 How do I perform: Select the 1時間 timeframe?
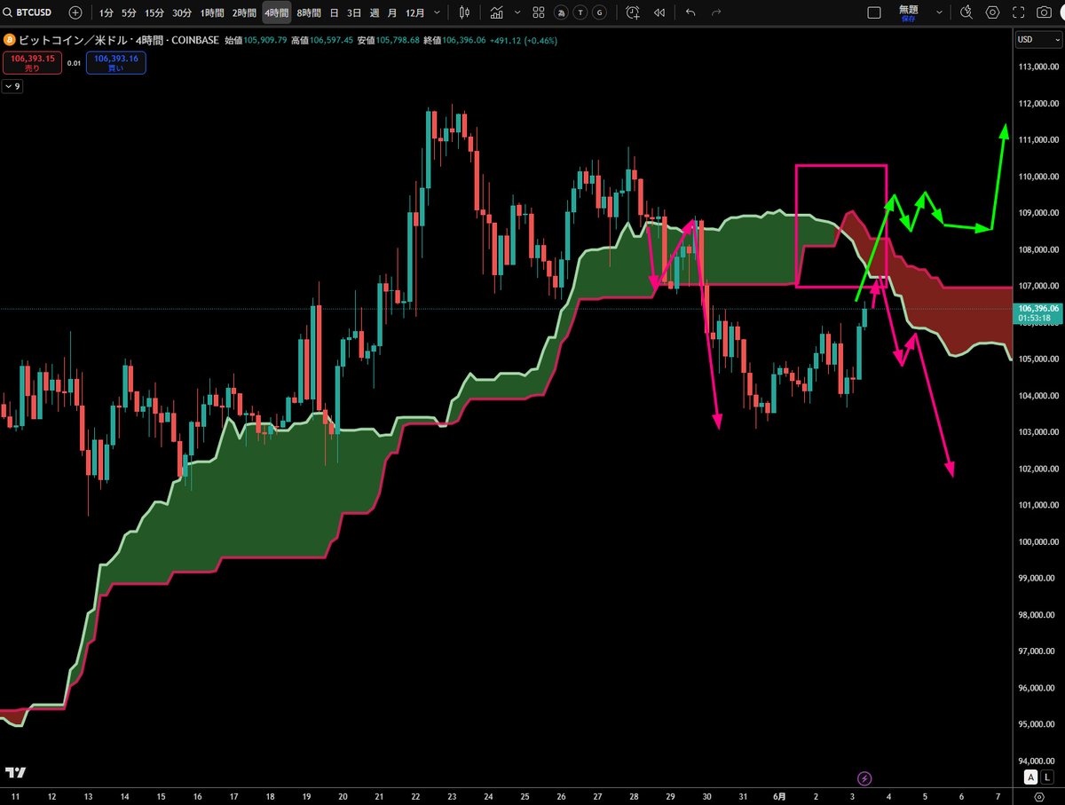pyautogui.click(x=212, y=12)
